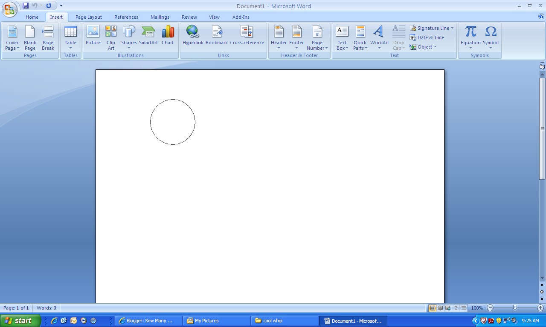
Task: Open the Cover Page dropdown
Action: point(12,38)
